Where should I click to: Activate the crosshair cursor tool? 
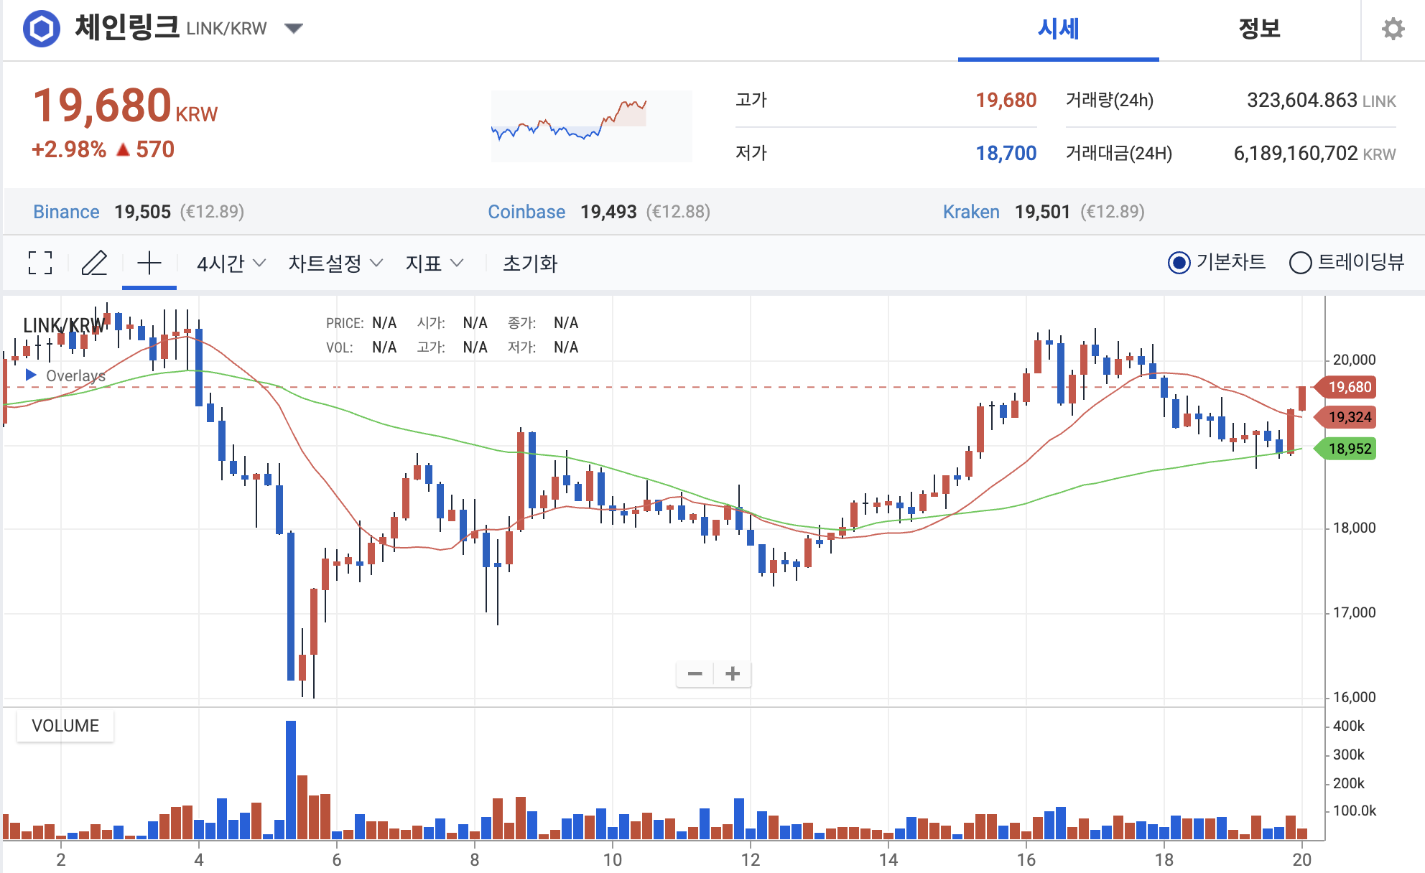(149, 263)
